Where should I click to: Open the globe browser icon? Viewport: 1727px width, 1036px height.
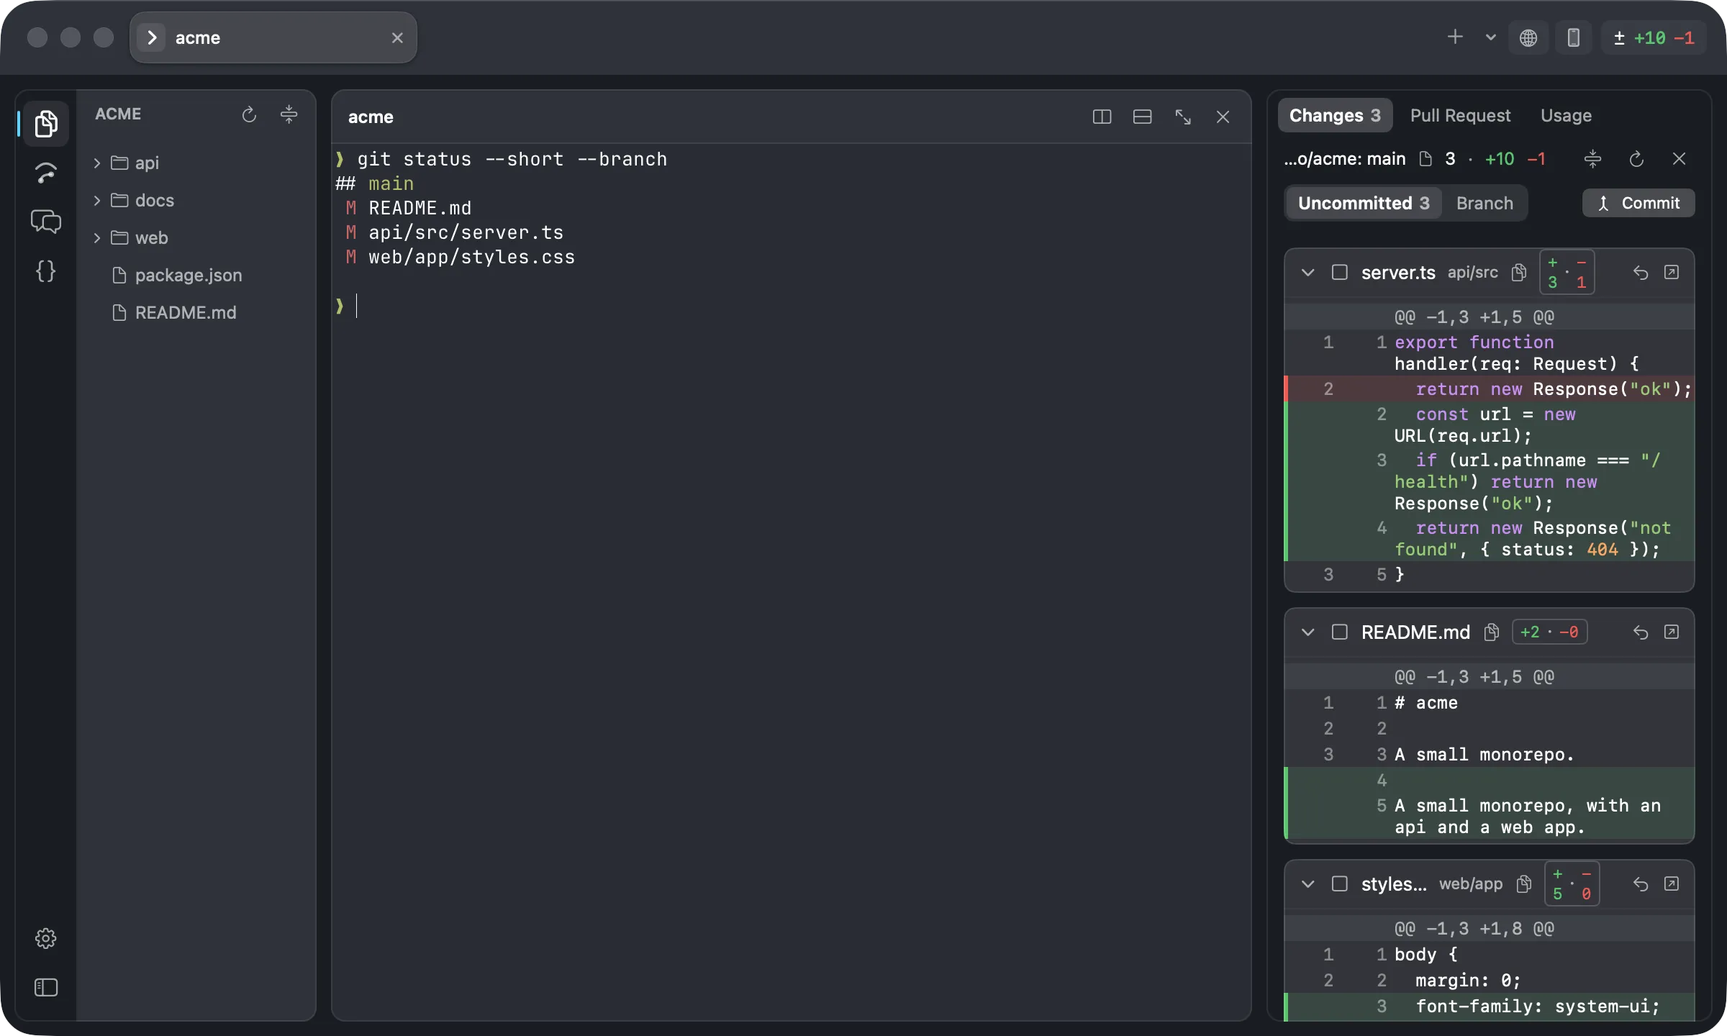[x=1528, y=37]
